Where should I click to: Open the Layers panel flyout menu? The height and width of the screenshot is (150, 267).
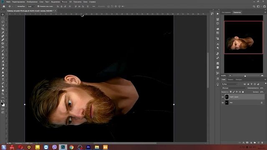(x=265, y=80)
